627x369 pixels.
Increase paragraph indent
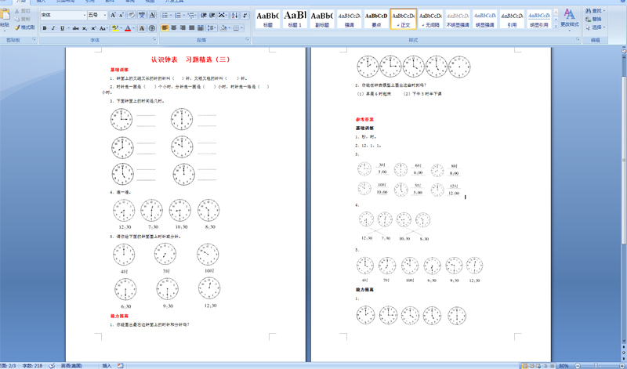pyautogui.click(x=212, y=15)
